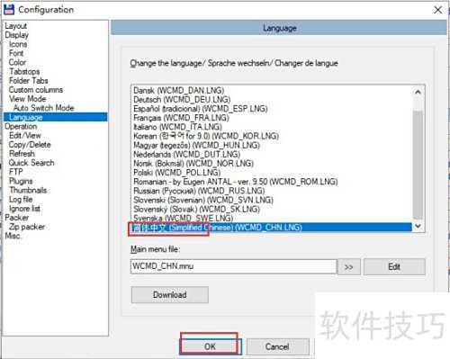Select Layout in the configuration tree

[x=16, y=26]
